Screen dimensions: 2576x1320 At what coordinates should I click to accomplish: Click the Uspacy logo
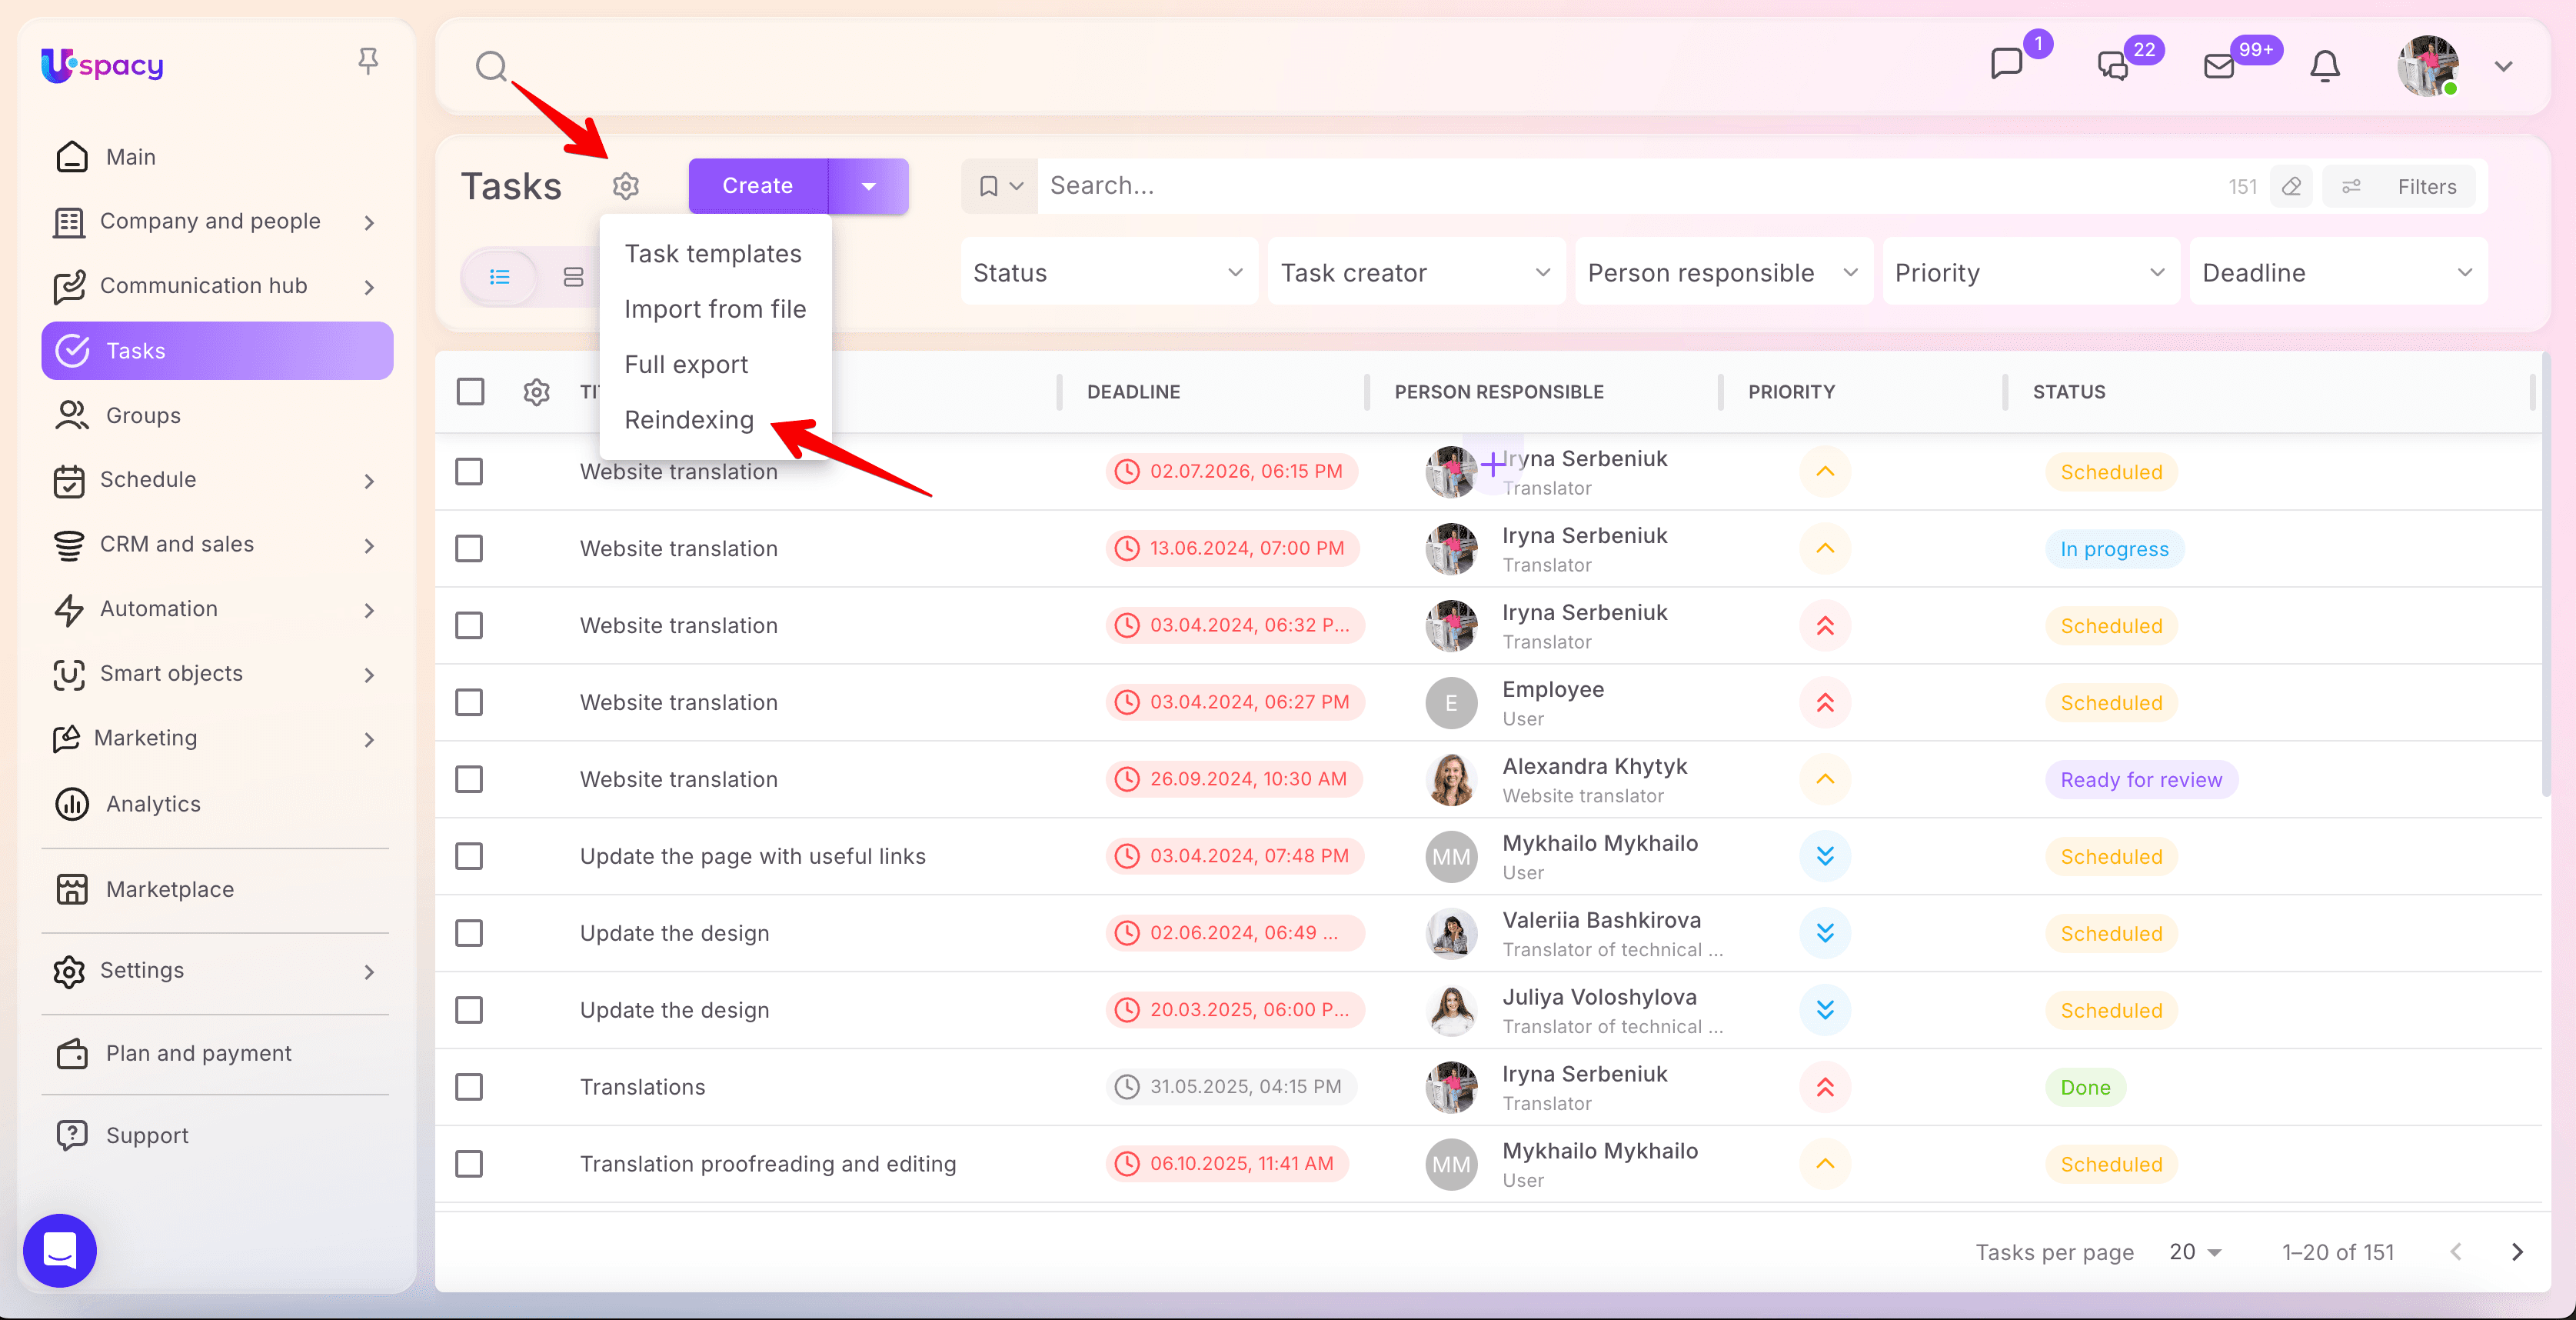(102, 65)
